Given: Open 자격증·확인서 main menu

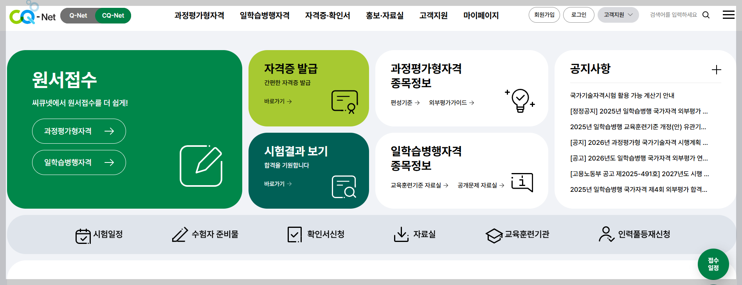Looking at the screenshot, I should 328,16.
